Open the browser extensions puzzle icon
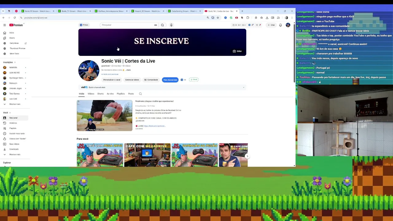The width and height of the screenshot is (393, 221). 248,18
